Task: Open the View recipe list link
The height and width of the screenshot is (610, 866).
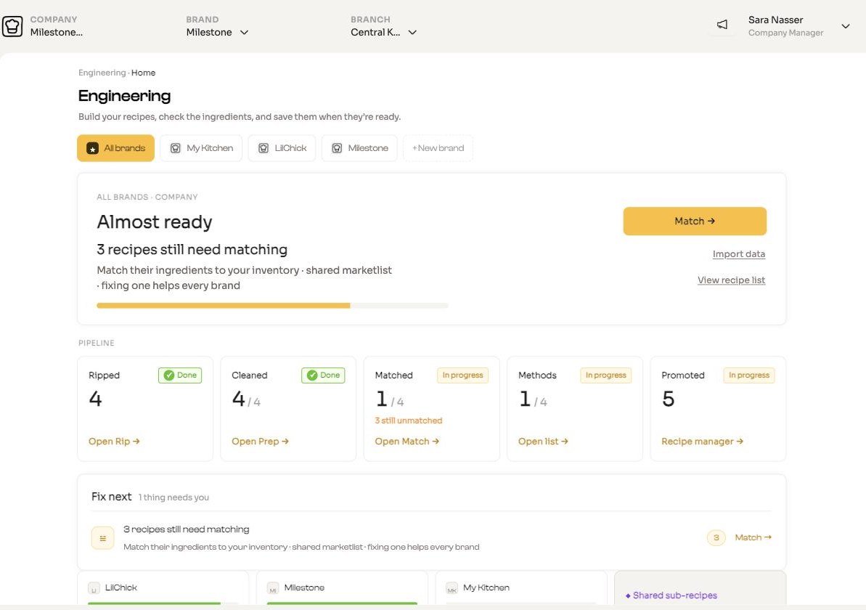Action: tap(731, 280)
